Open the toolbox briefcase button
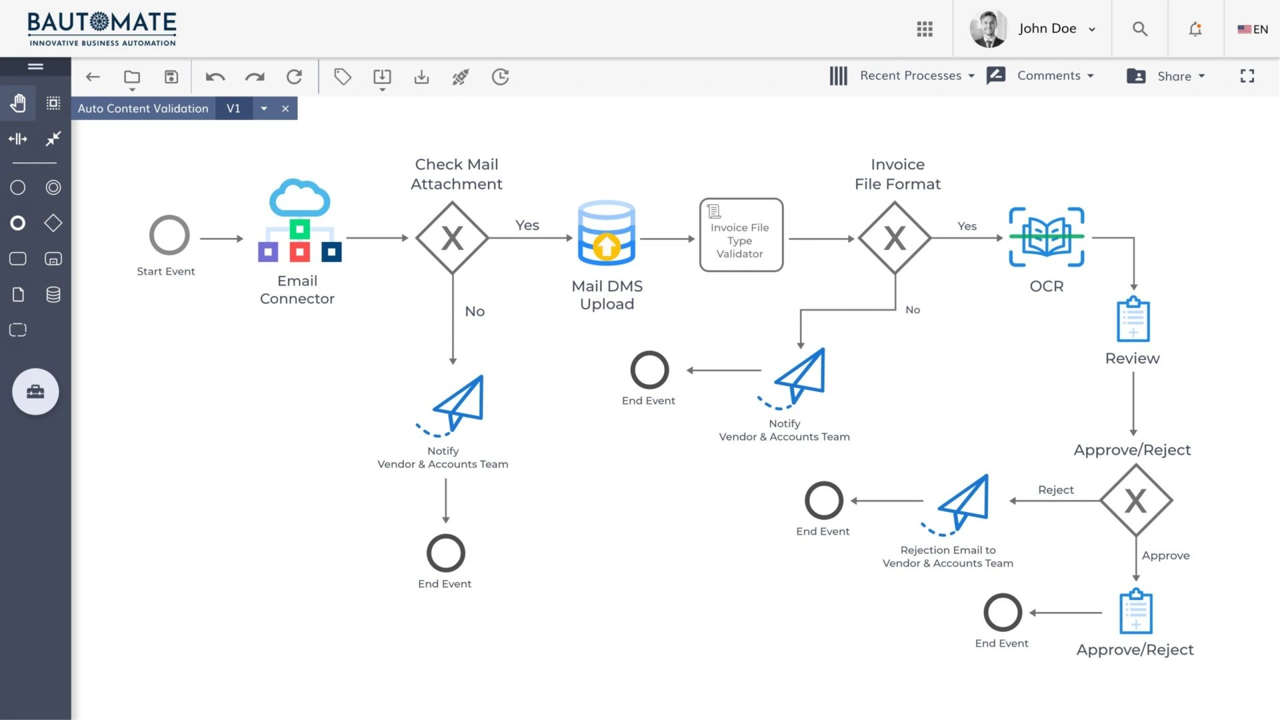1280x720 pixels. pos(35,391)
